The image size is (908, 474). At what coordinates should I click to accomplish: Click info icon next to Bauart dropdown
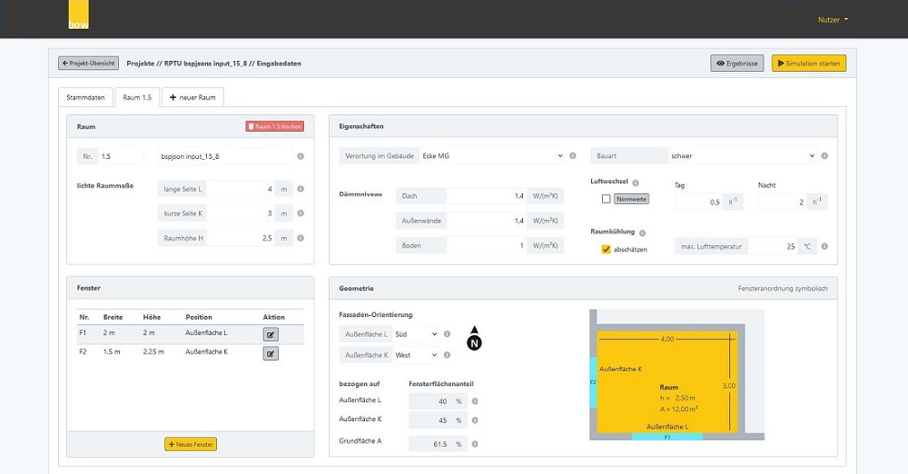point(824,156)
